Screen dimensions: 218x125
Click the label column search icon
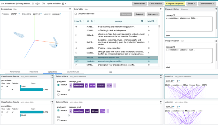point(153,21)
